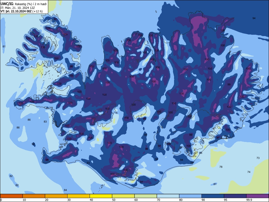Click the humidity value '92' on the map

tap(33, 144)
